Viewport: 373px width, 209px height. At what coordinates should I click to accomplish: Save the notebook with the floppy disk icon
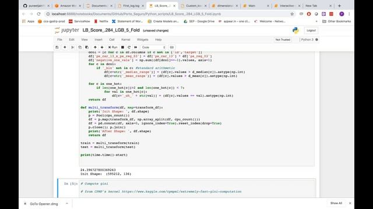click(57, 48)
